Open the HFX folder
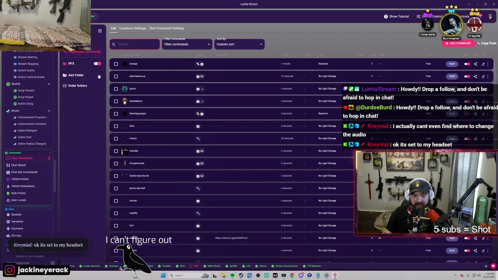The image size is (498, 280). pyautogui.click(x=71, y=63)
